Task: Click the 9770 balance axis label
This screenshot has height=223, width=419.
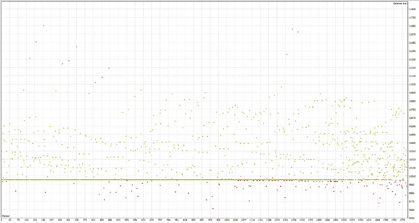Action: (412, 201)
